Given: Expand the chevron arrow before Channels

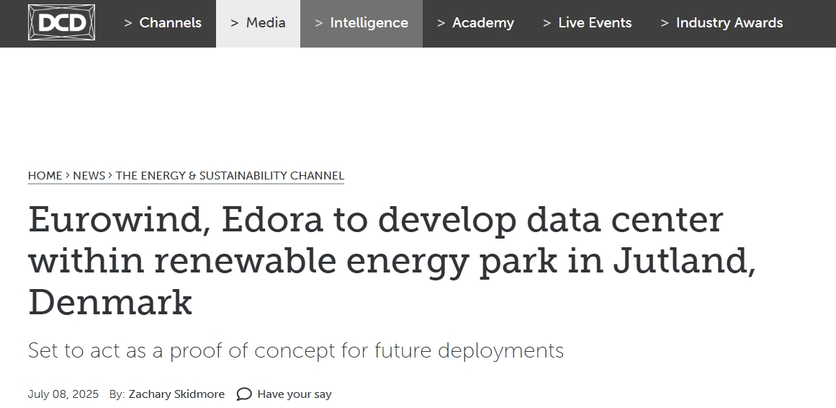Looking at the screenshot, I should pyautogui.click(x=128, y=24).
